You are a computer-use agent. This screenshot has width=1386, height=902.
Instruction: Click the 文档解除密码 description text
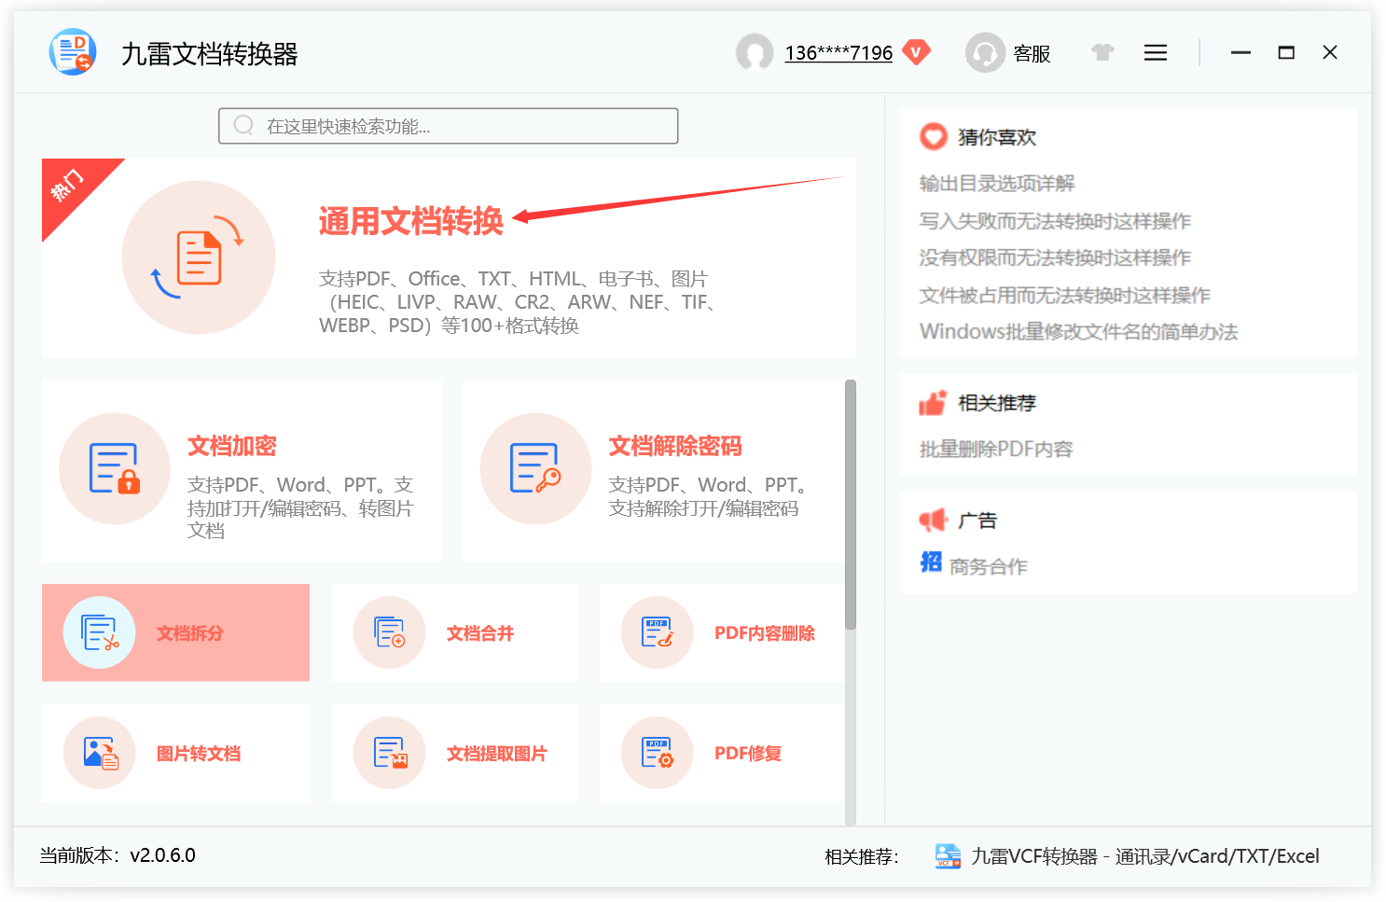click(x=709, y=496)
